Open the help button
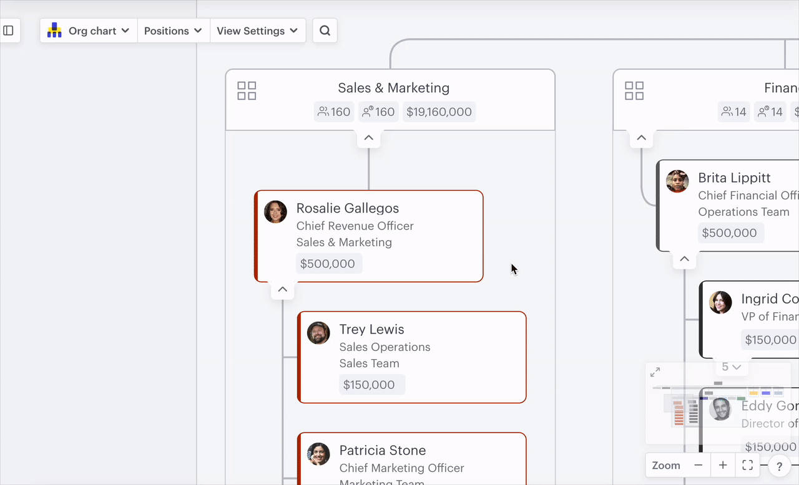This screenshot has height=485, width=799. pyautogui.click(x=778, y=465)
